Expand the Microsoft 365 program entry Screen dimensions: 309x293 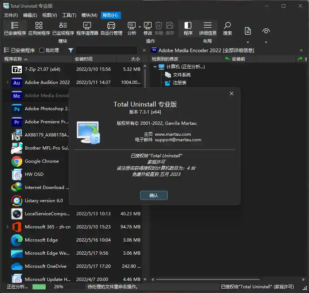tap(7, 227)
